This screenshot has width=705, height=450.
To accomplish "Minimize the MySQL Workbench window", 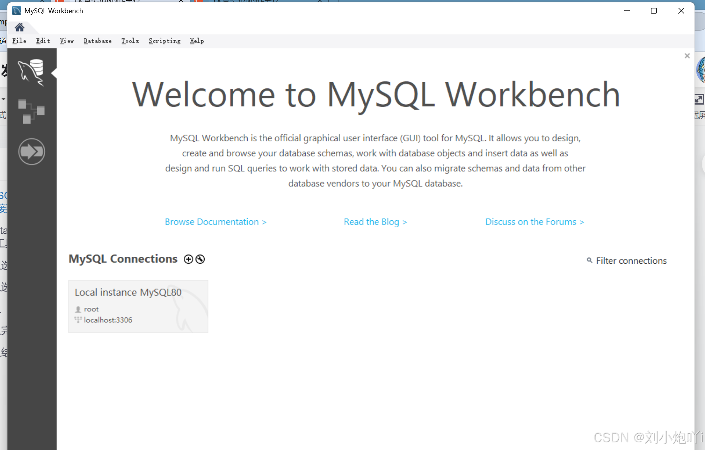I will coord(627,11).
